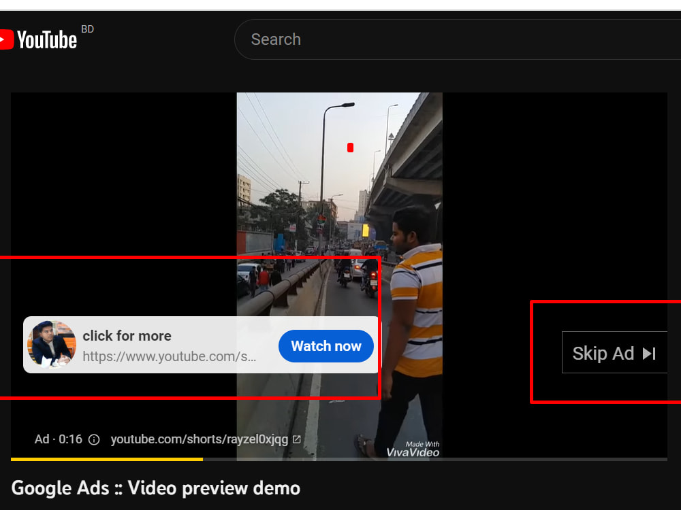
Task: Focus the Search input field
Action: point(458,39)
